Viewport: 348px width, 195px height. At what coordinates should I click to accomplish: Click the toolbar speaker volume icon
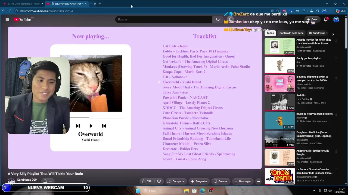coord(297,11)
